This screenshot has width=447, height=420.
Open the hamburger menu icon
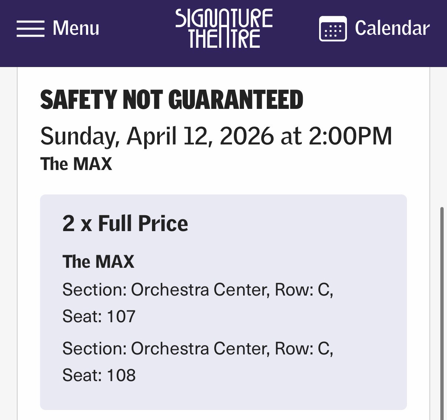click(30, 28)
